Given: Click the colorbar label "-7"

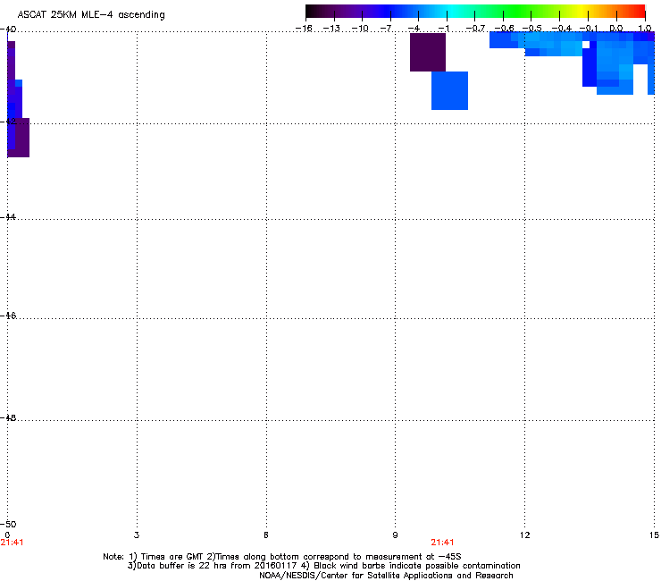Looking at the screenshot, I should coord(385,29).
